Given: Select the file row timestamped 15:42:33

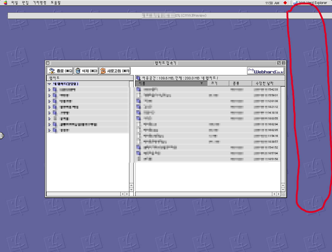Looking at the screenshot, I should (x=203, y=90).
